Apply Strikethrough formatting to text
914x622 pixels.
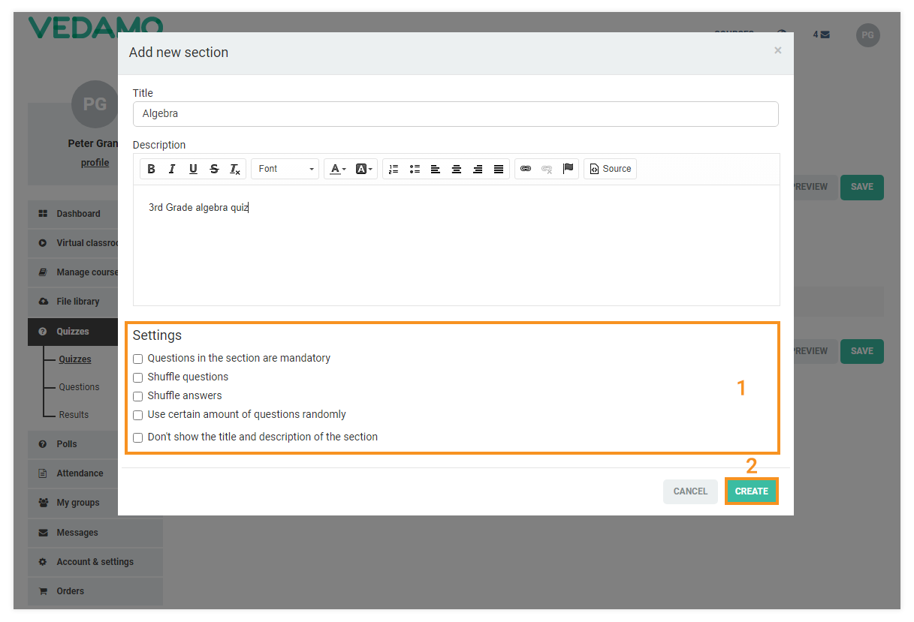[x=214, y=169]
